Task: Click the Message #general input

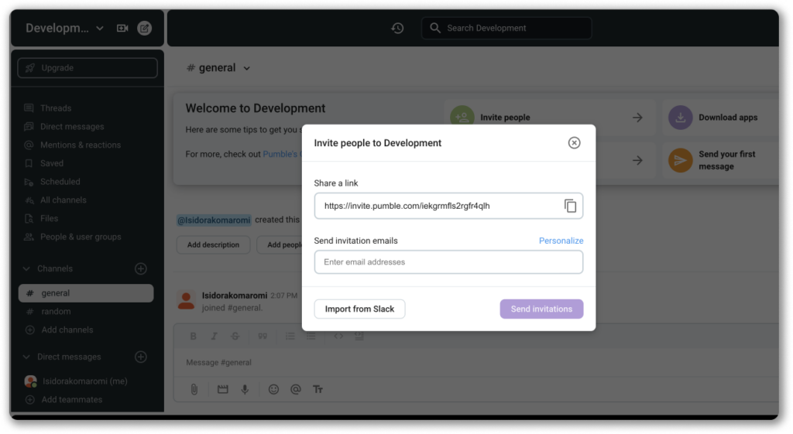Action: point(475,362)
